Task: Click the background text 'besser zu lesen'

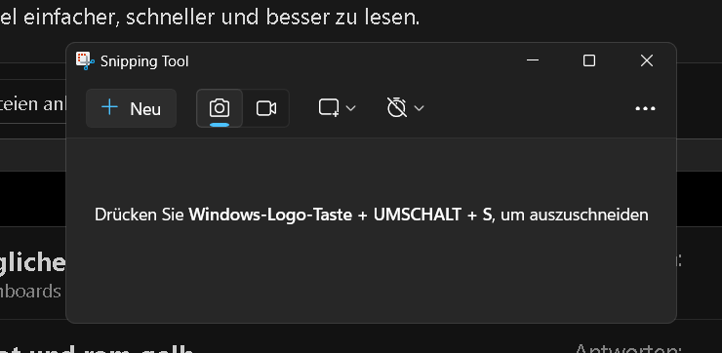Action: pyautogui.click(x=343, y=18)
